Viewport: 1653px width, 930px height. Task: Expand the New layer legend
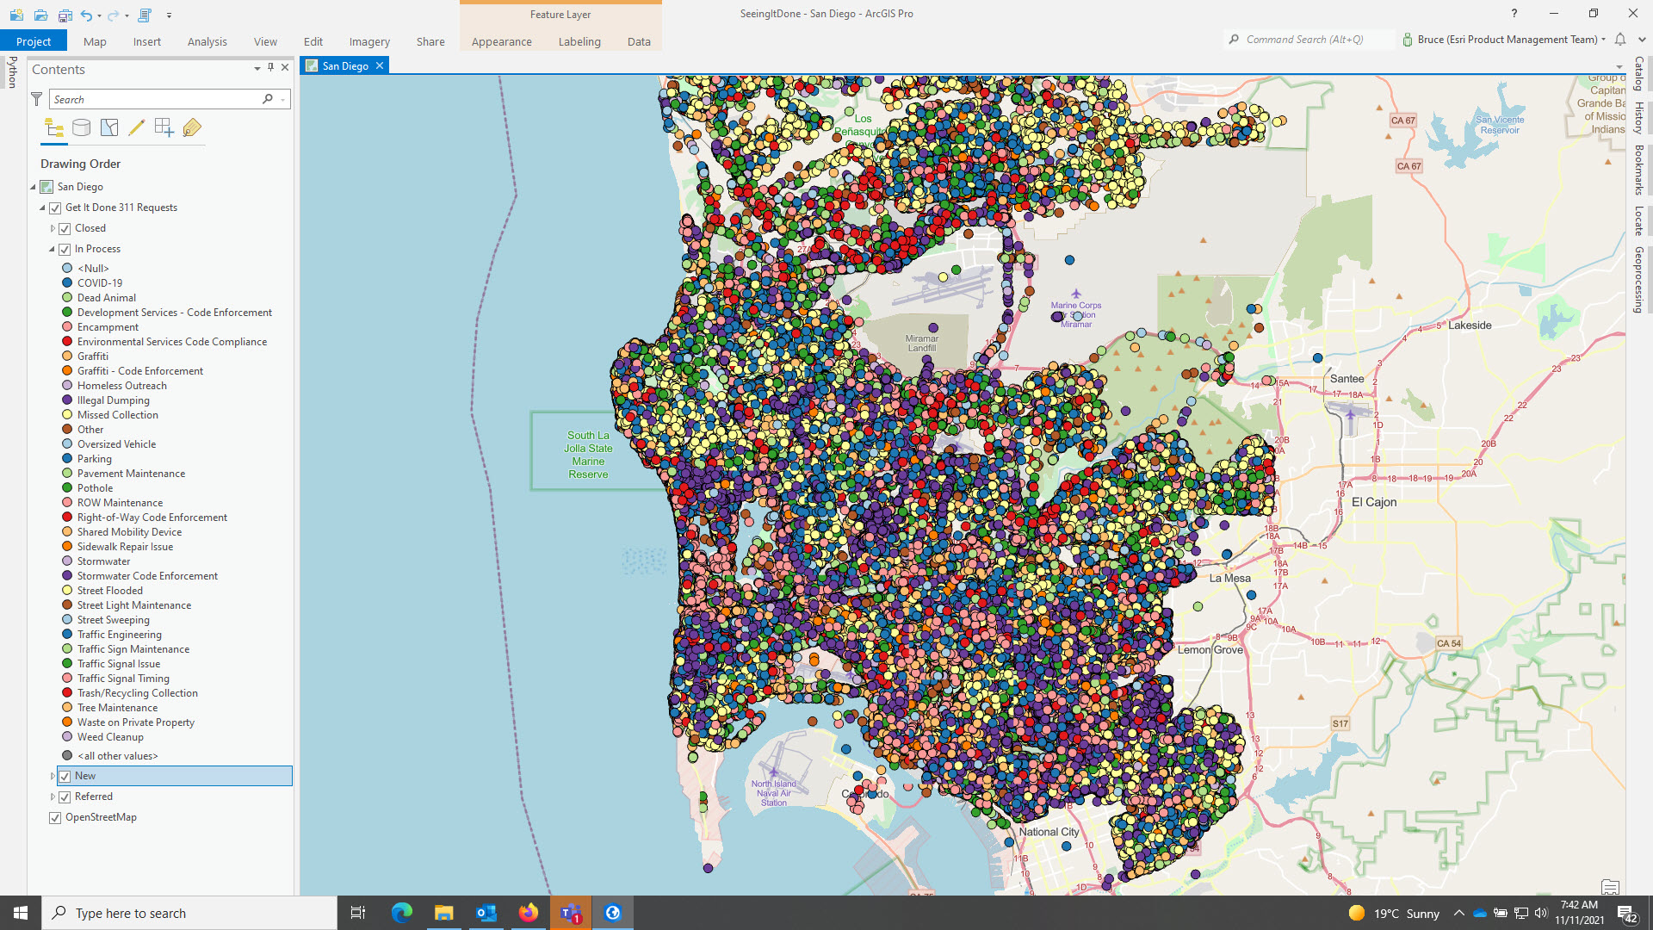[53, 777]
